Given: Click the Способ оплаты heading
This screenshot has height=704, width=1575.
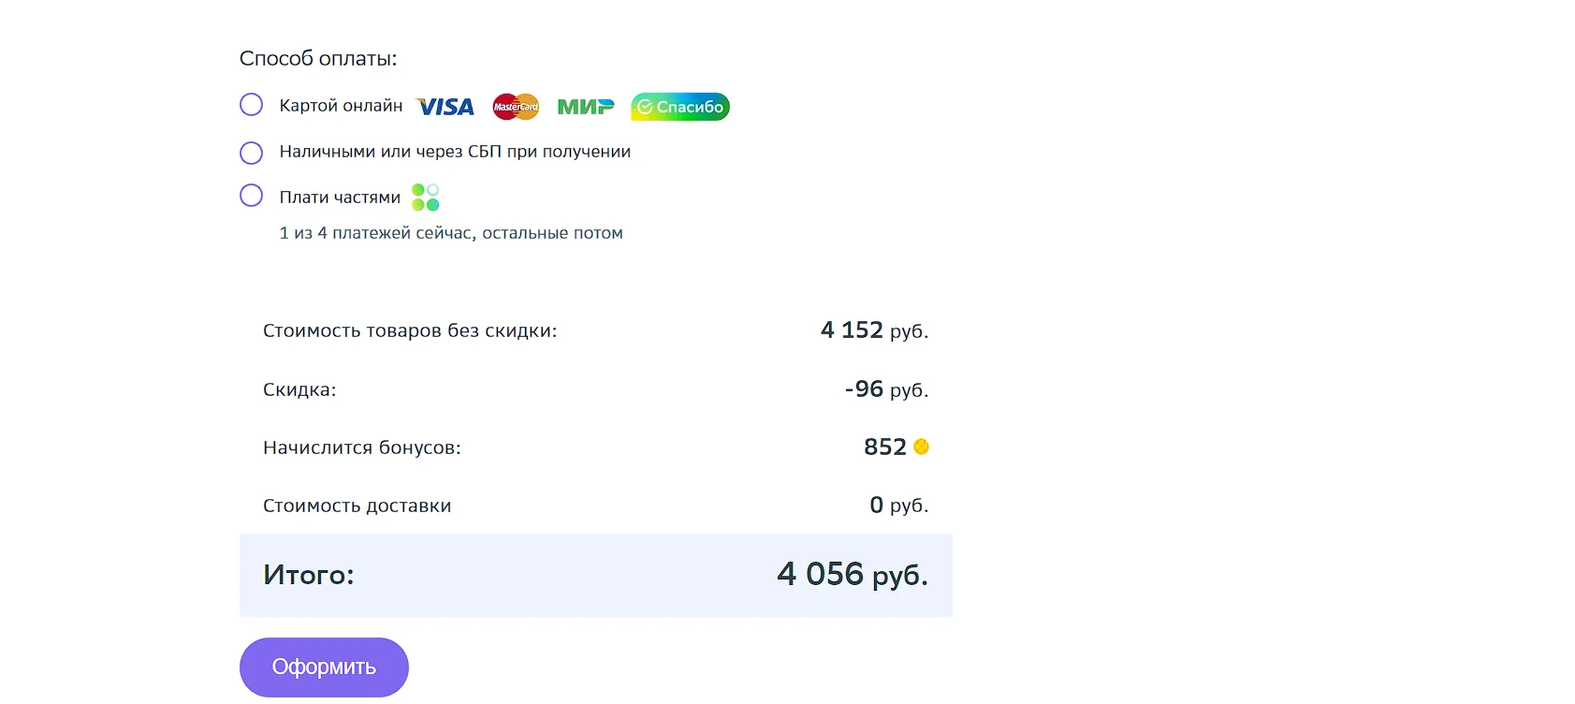Looking at the screenshot, I should point(318,59).
